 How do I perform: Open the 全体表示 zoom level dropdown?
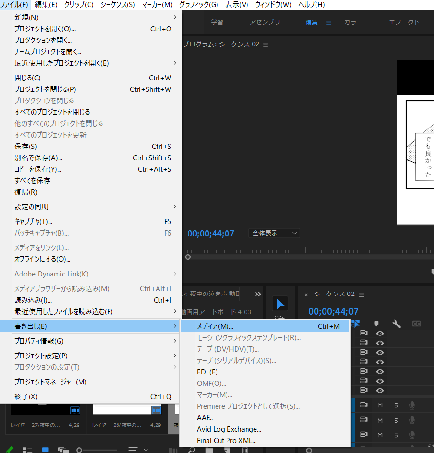pos(274,233)
